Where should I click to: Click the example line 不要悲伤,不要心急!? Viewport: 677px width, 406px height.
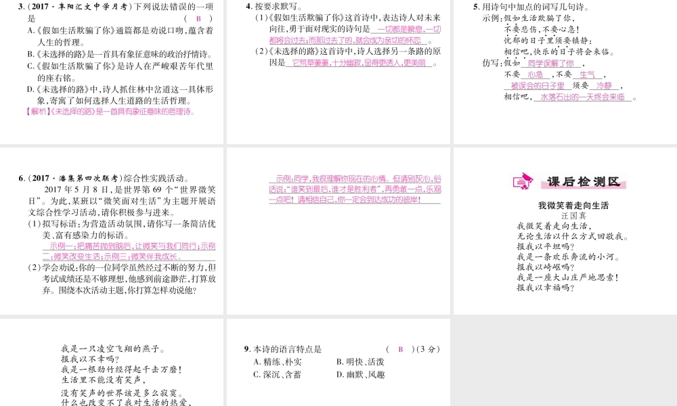click(x=542, y=29)
